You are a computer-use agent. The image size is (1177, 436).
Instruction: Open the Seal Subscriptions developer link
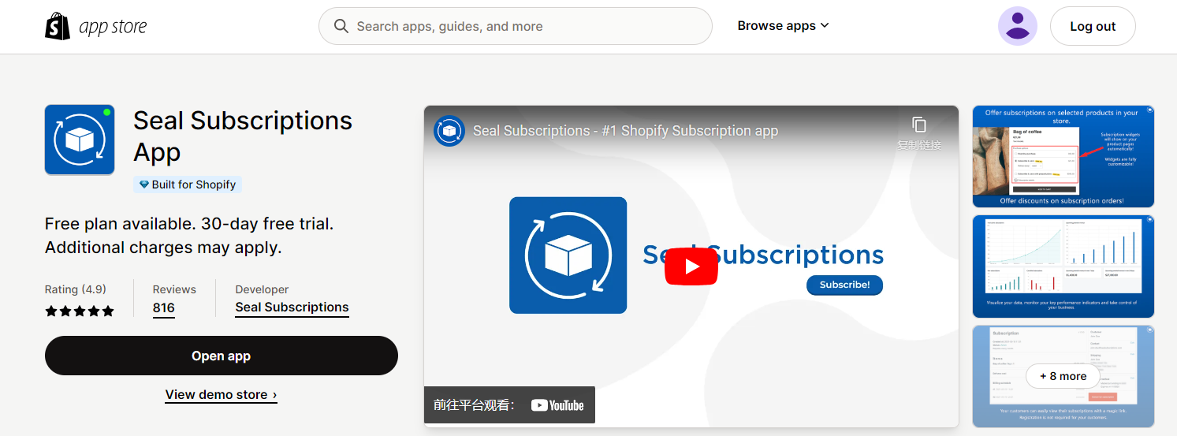(x=292, y=307)
